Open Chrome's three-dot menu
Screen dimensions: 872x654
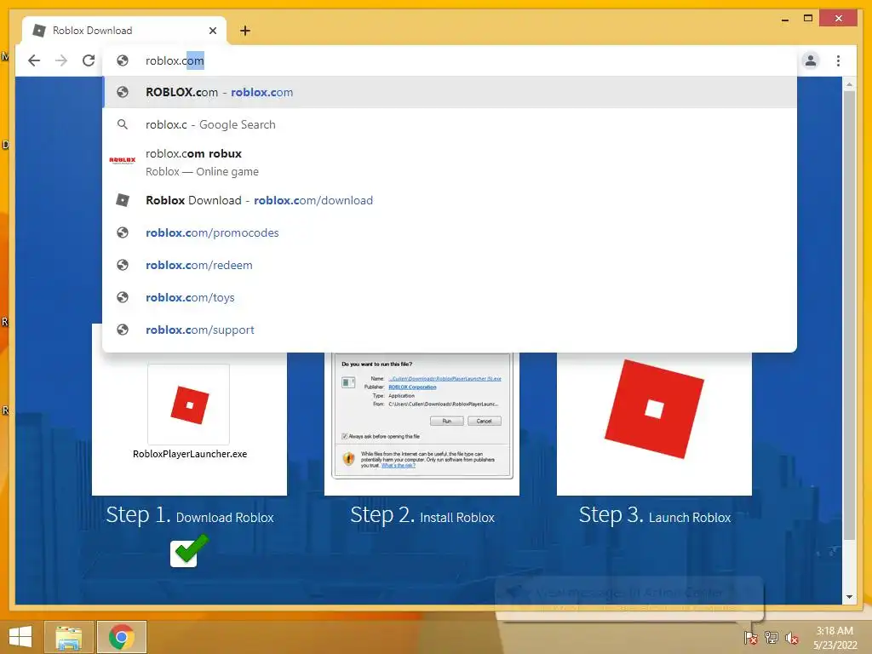pyautogui.click(x=838, y=60)
